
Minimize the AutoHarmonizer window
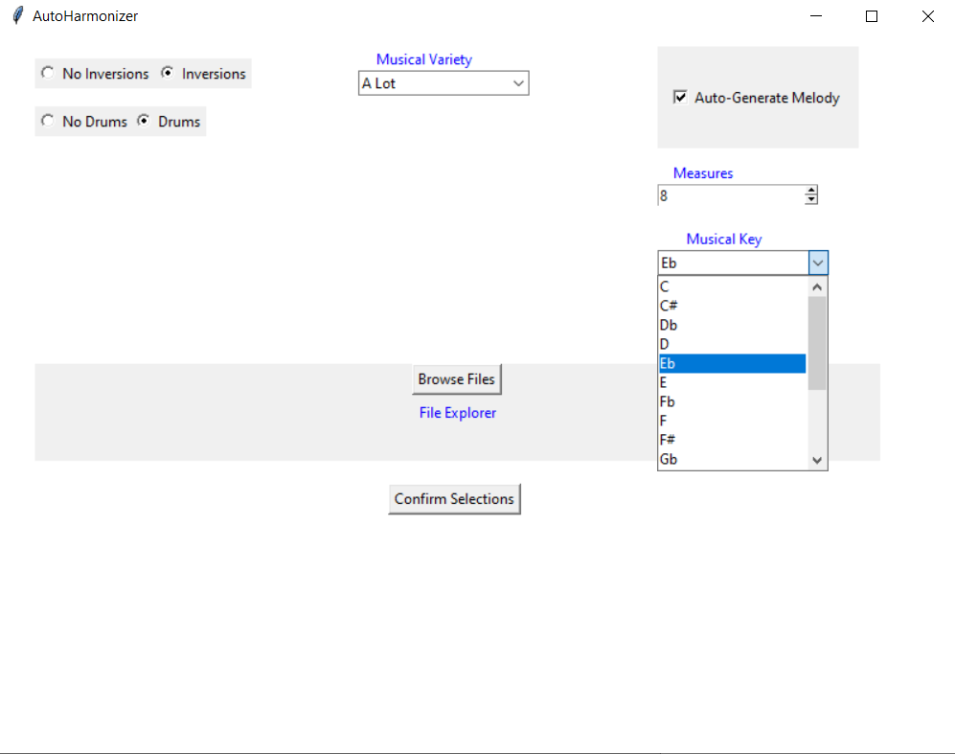tap(816, 16)
